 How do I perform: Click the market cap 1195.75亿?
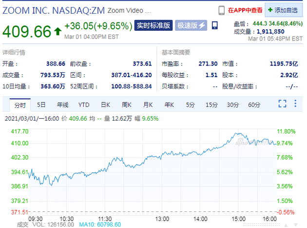click(x=284, y=64)
